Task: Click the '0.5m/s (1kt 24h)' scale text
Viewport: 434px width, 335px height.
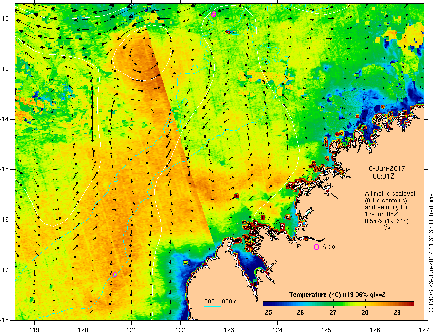Action: [387, 221]
